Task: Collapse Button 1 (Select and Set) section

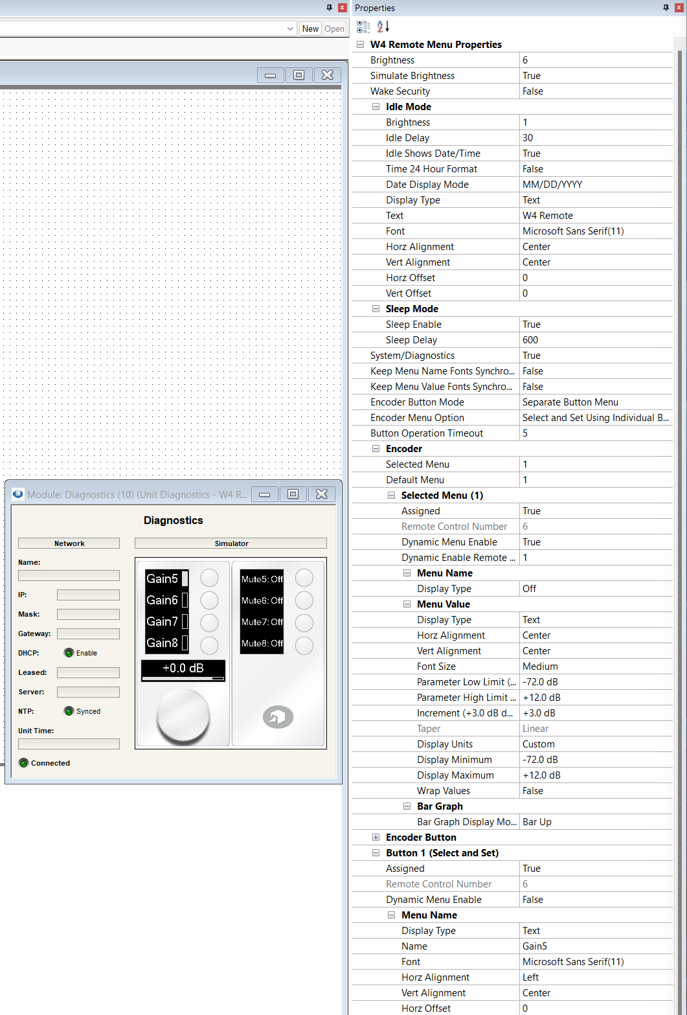Action: pyautogui.click(x=376, y=853)
